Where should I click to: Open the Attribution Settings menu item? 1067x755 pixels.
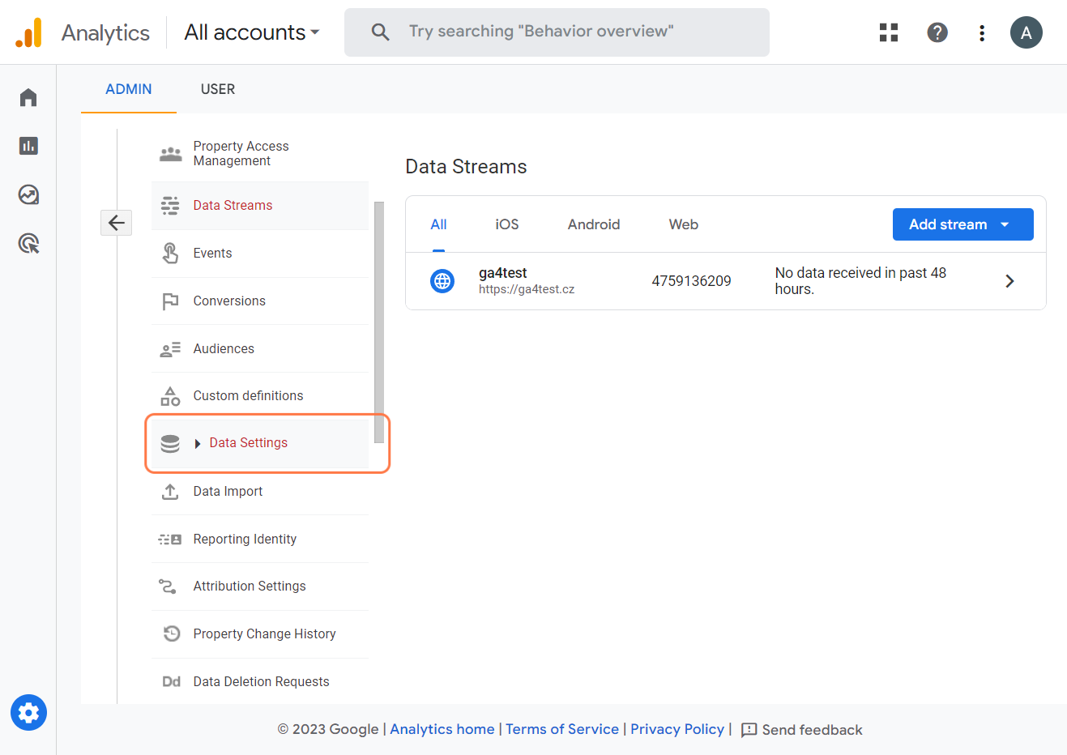coord(260,587)
